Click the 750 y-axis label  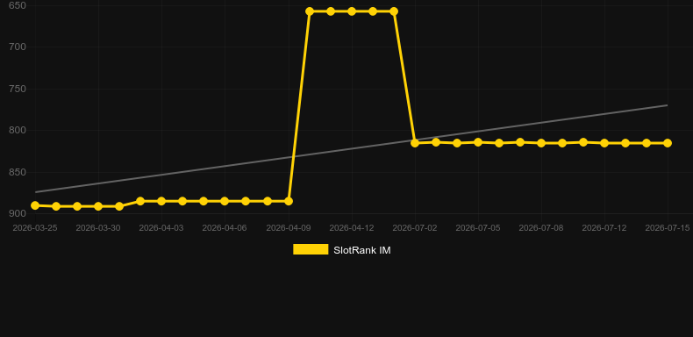click(x=18, y=89)
